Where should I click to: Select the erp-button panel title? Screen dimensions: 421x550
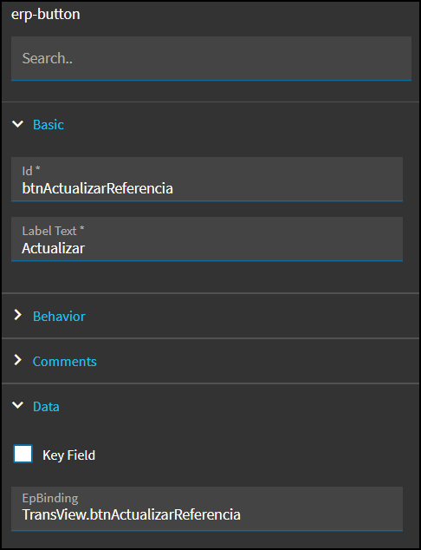pyautogui.click(x=46, y=15)
